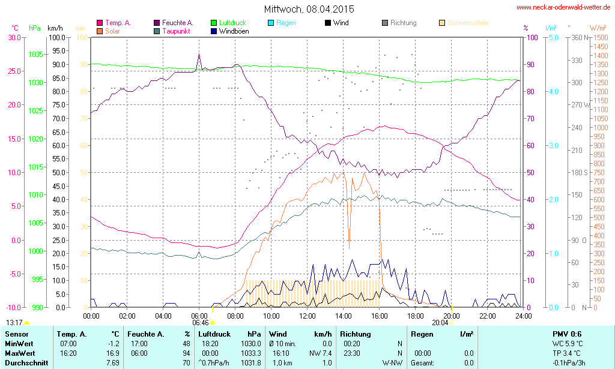Open the www.neckar-odenwald-wetter.de link
The width and height of the screenshot is (615, 369).
click(563, 8)
